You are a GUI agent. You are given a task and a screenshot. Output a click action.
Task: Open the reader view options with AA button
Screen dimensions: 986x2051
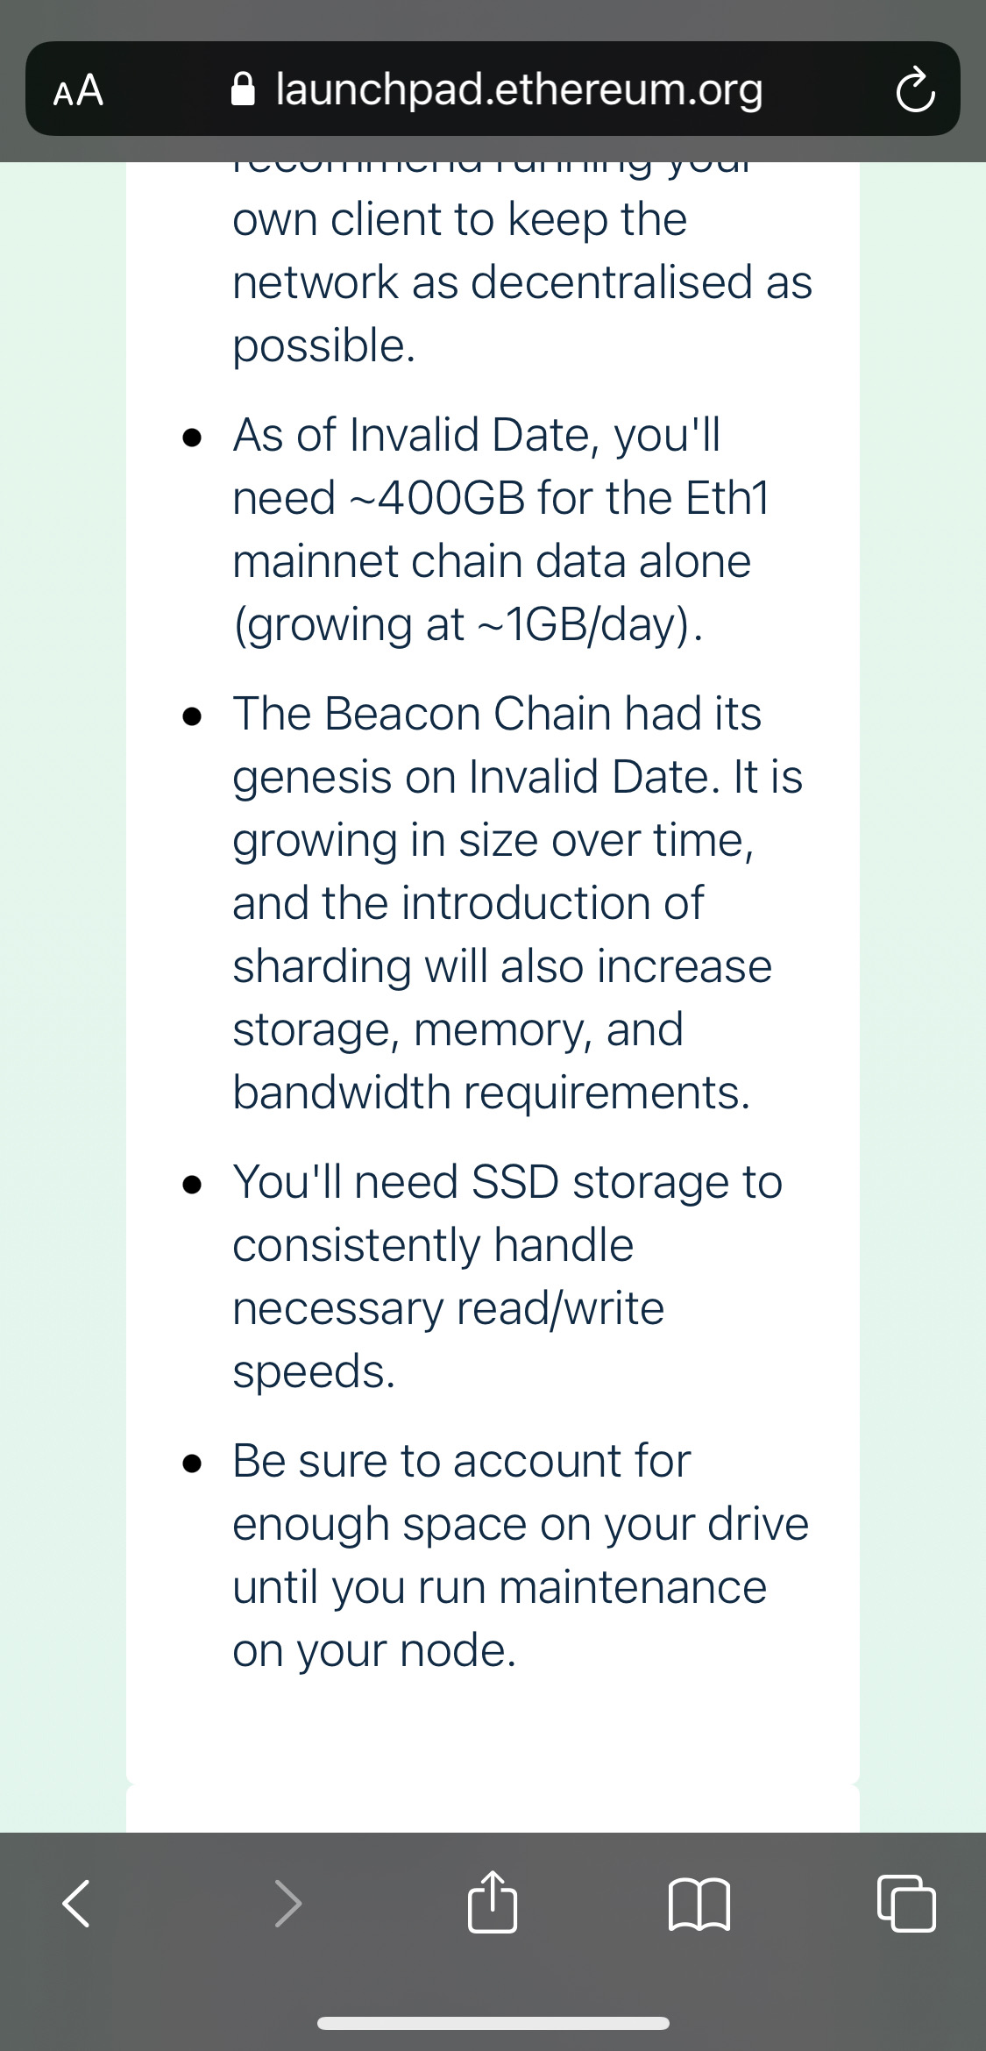point(77,89)
